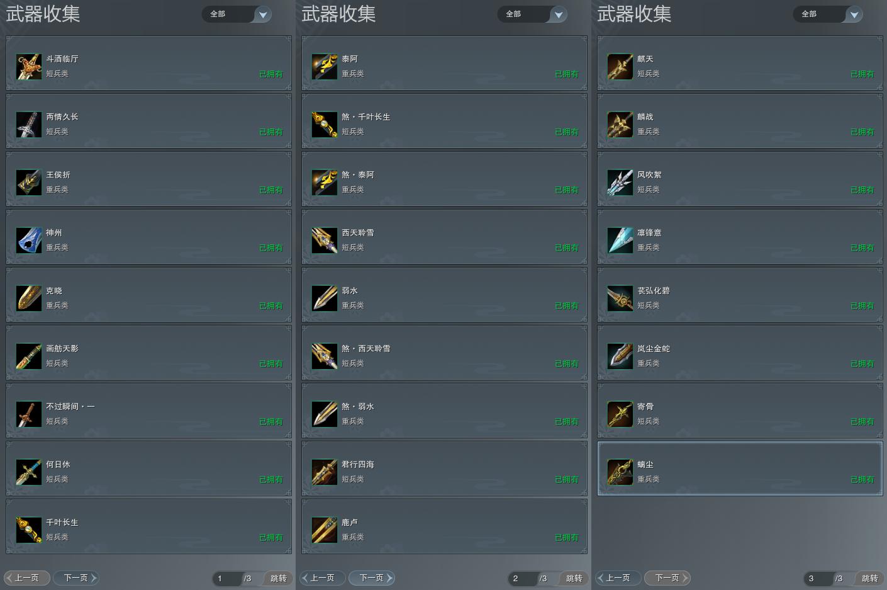
Task: Select the 不过瞬间·一 weapon row
Action: (x=149, y=411)
